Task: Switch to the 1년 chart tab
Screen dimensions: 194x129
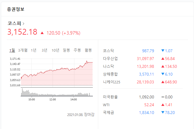Action: pos(34,50)
